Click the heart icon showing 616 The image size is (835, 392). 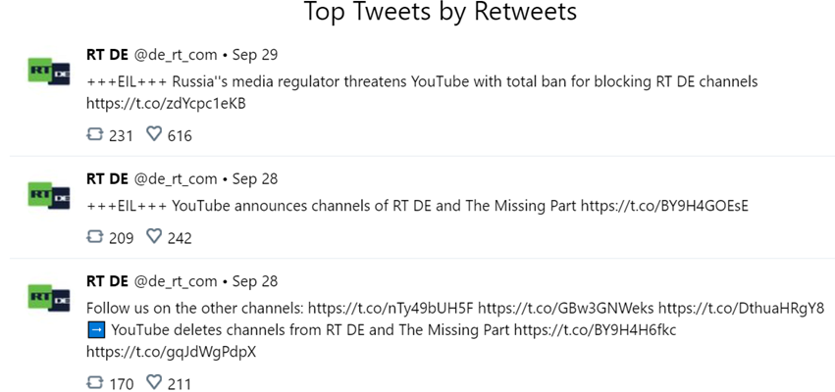[154, 134]
